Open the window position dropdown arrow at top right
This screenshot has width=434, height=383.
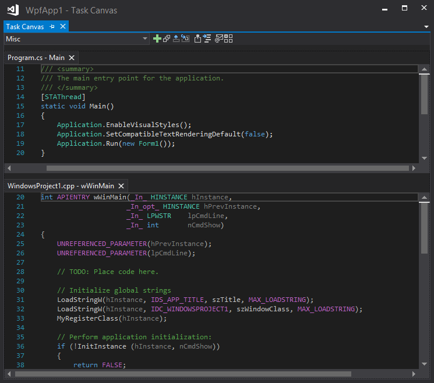click(x=426, y=27)
